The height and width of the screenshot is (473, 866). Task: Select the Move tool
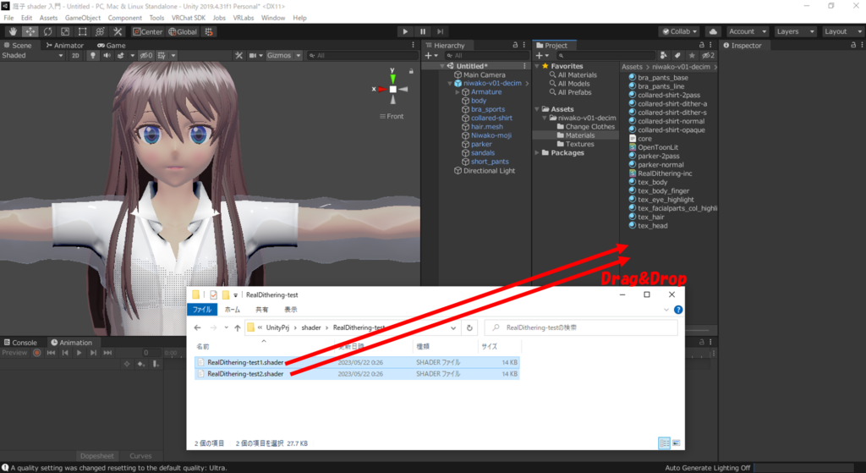(30, 31)
